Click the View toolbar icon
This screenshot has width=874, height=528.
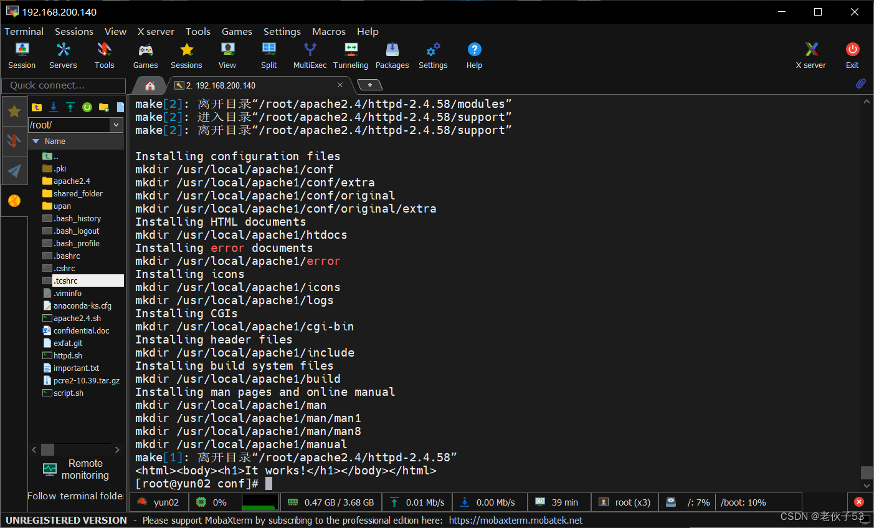(x=227, y=55)
